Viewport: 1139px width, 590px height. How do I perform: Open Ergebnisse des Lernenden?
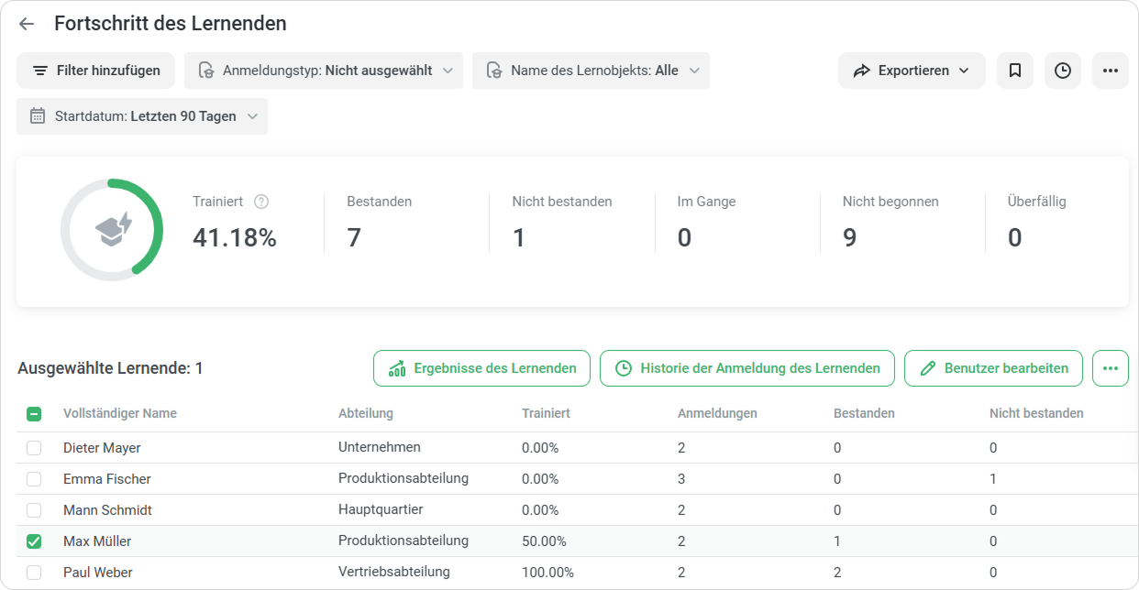point(481,368)
